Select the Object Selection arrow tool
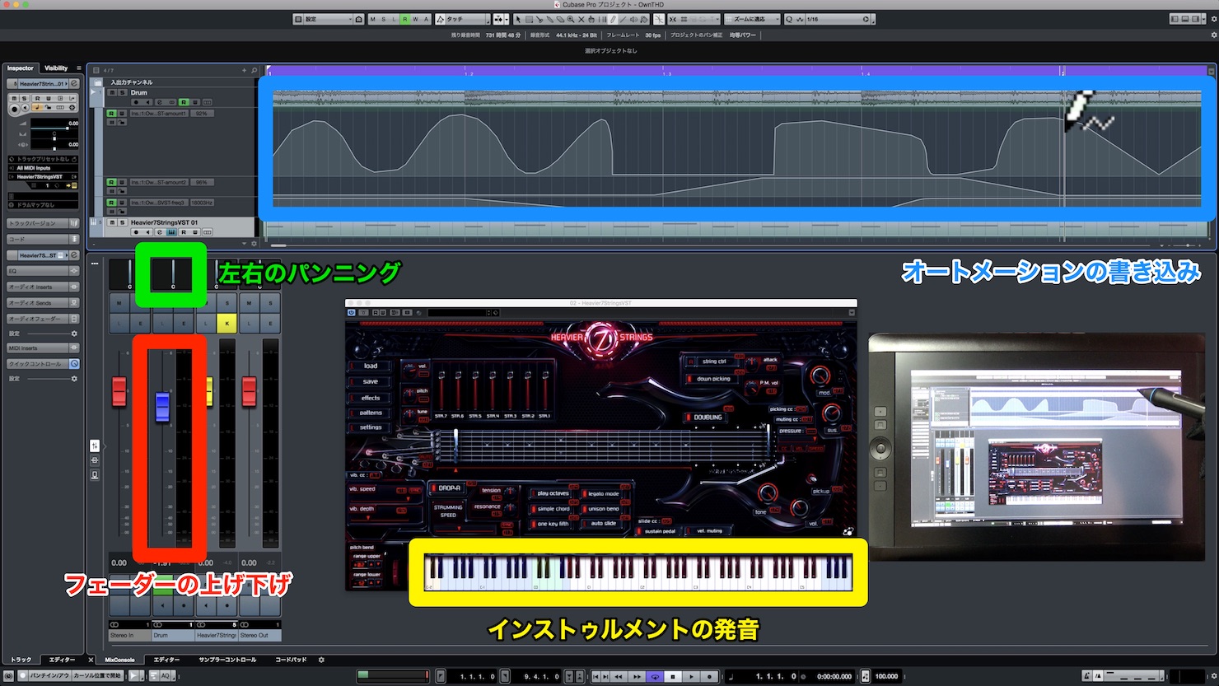The height and width of the screenshot is (686, 1219). click(x=518, y=19)
